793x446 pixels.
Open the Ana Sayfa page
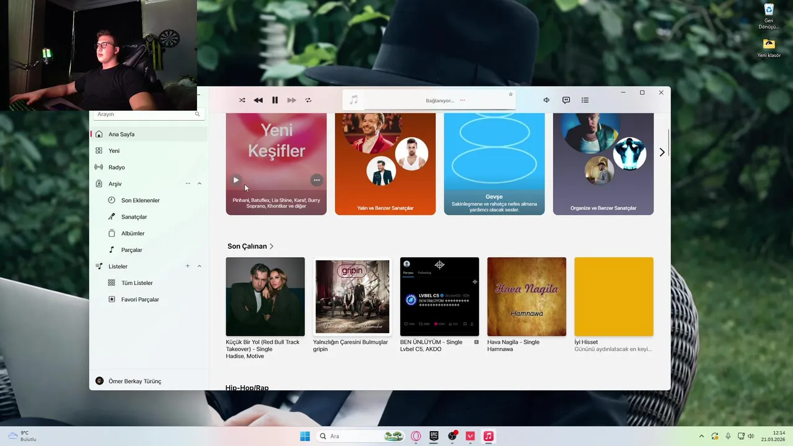pos(149,134)
